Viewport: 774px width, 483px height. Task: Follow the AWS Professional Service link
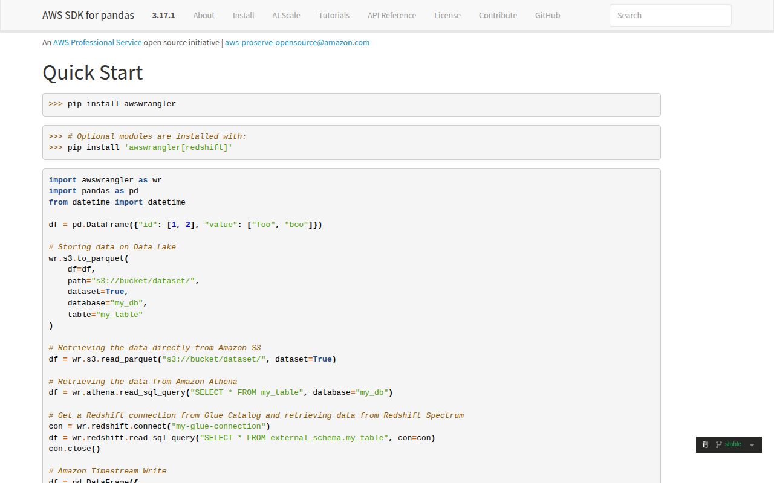click(97, 42)
